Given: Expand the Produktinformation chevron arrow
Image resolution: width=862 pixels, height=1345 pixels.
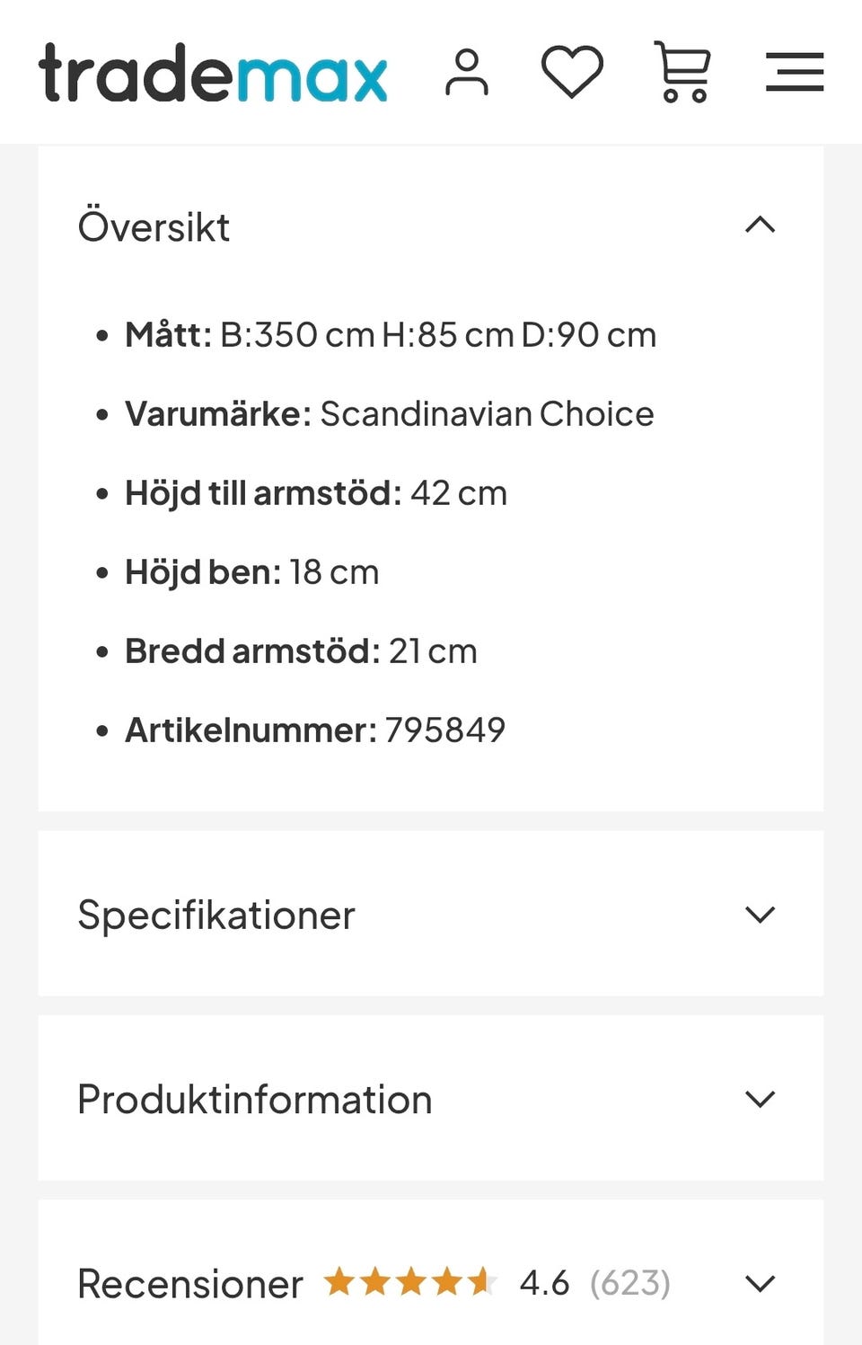Looking at the screenshot, I should click(760, 1099).
